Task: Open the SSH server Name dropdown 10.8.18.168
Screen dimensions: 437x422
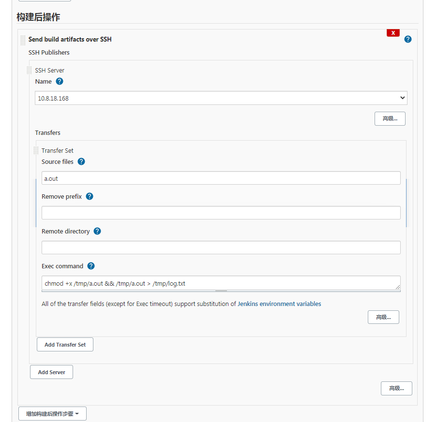Action: (x=221, y=98)
